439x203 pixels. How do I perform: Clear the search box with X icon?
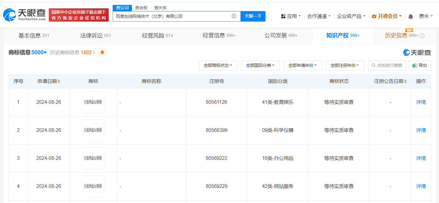(x=234, y=16)
